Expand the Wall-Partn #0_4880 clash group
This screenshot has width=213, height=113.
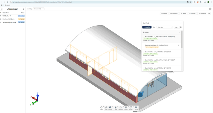pos(144,52)
